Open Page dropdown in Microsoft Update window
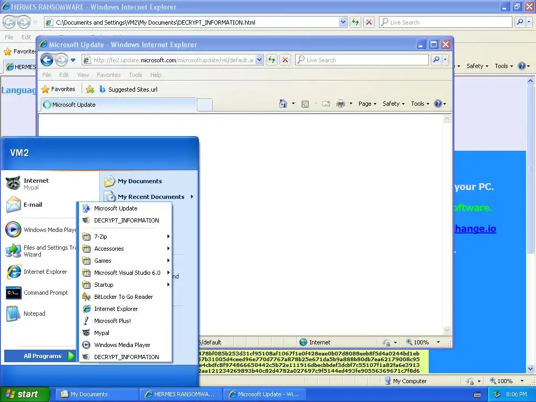536x402 pixels. [x=367, y=104]
